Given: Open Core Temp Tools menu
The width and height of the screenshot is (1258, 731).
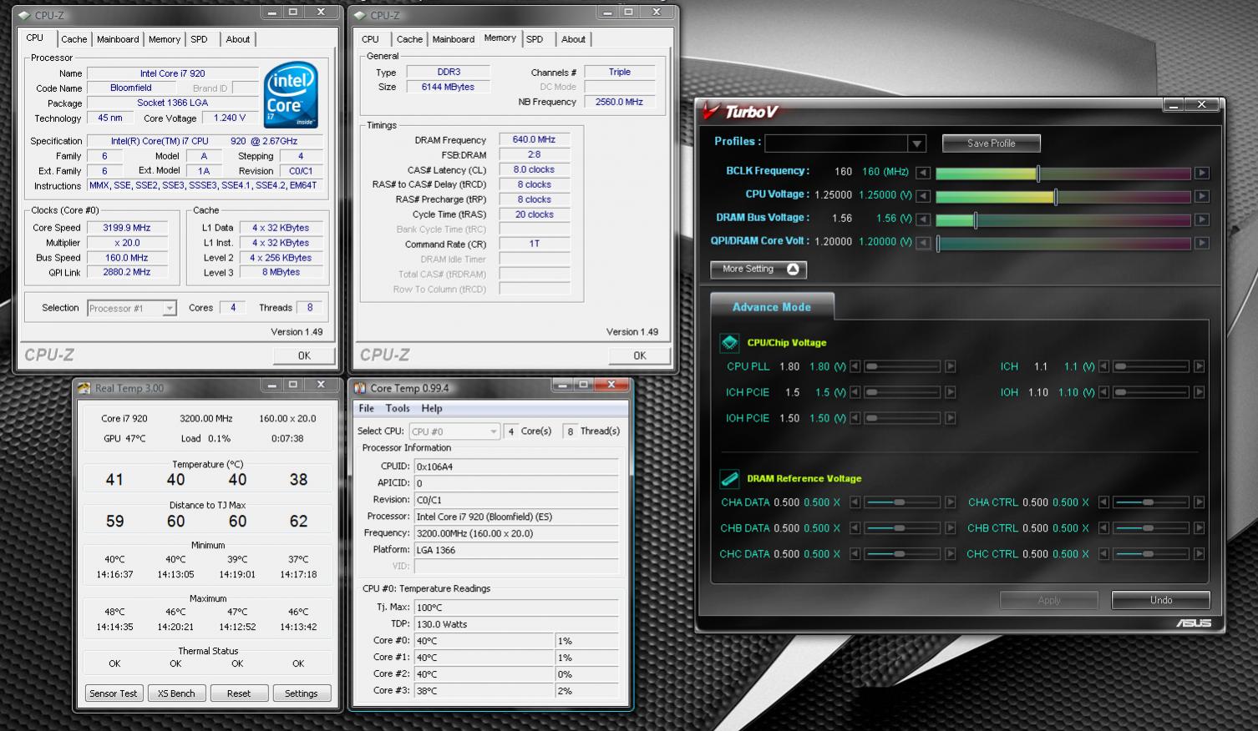Looking at the screenshot, I should pyautogui.click(x=398, y=408).
